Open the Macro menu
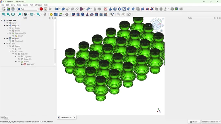221x124 pixels. (x=25, y=5)
